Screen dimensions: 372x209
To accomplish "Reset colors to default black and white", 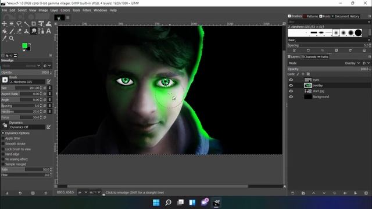I will click(x=23, y=50).
